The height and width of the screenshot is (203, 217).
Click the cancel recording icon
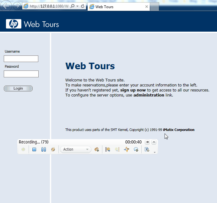point(53,150)
